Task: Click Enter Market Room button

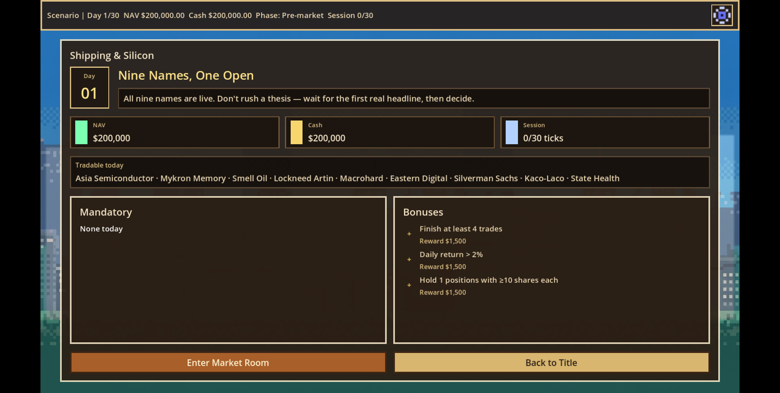Action: pyautogui.click(x=228, y=363)
